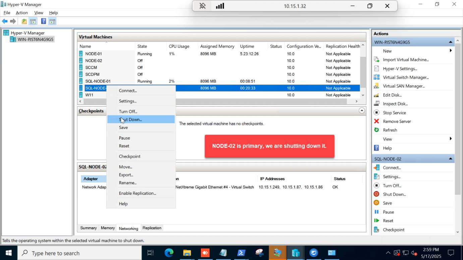Open the Action menu
The height and width of the screenshot is (260, 463).
pyautogui.click(x=22, y=13)
